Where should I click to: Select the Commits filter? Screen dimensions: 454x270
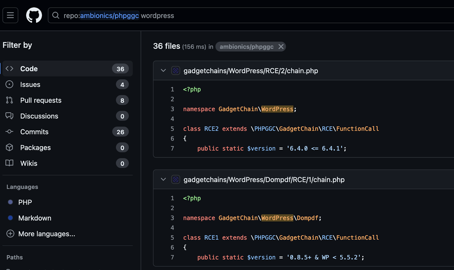(x=68, y=132)
